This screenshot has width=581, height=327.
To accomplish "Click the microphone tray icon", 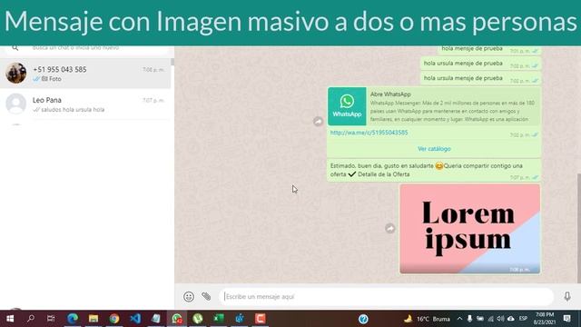I will pyautogui.click(x=469, y=319).
